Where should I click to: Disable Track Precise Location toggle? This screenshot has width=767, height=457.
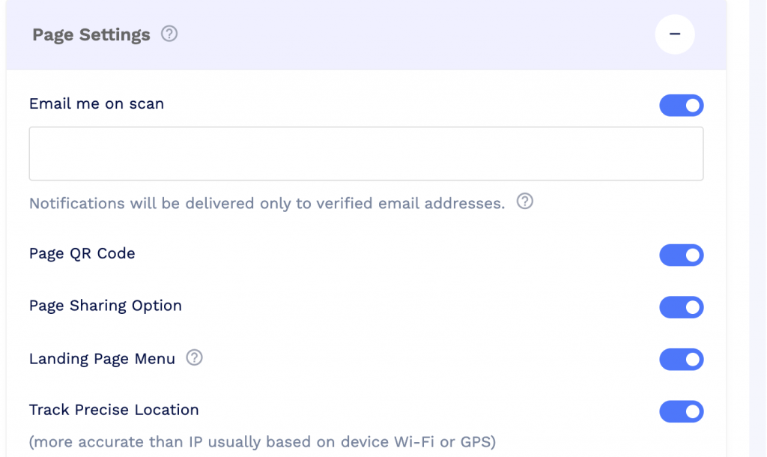tap(682, 411)
